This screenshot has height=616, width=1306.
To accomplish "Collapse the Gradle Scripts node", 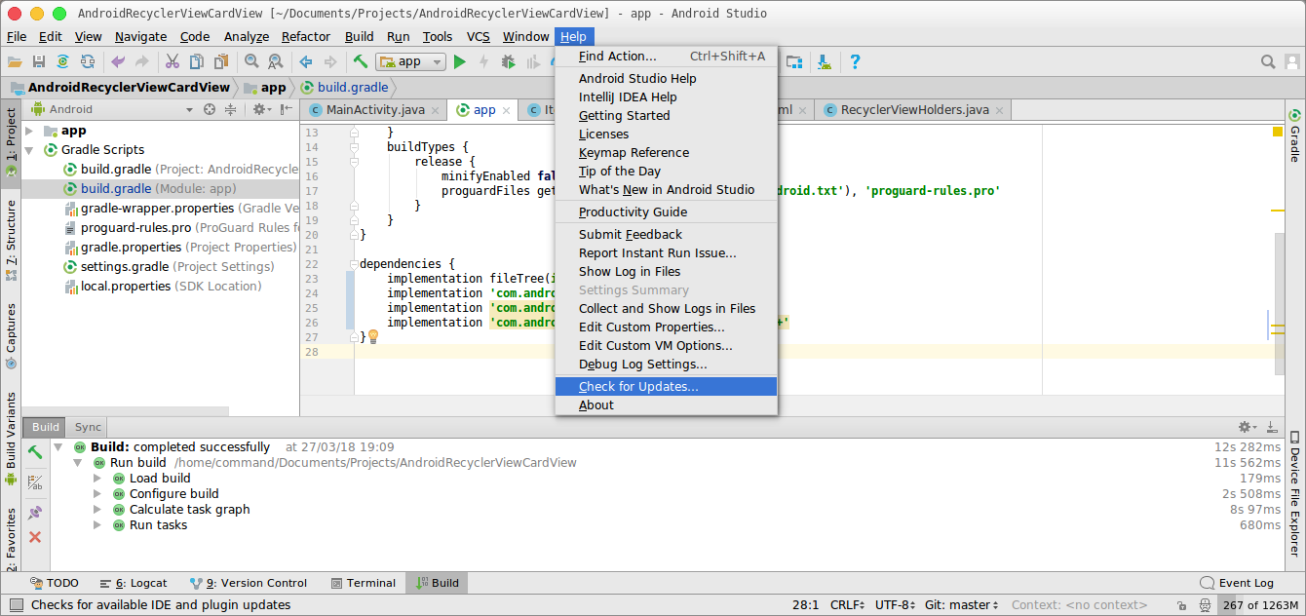I will click(x=29, y=149).
